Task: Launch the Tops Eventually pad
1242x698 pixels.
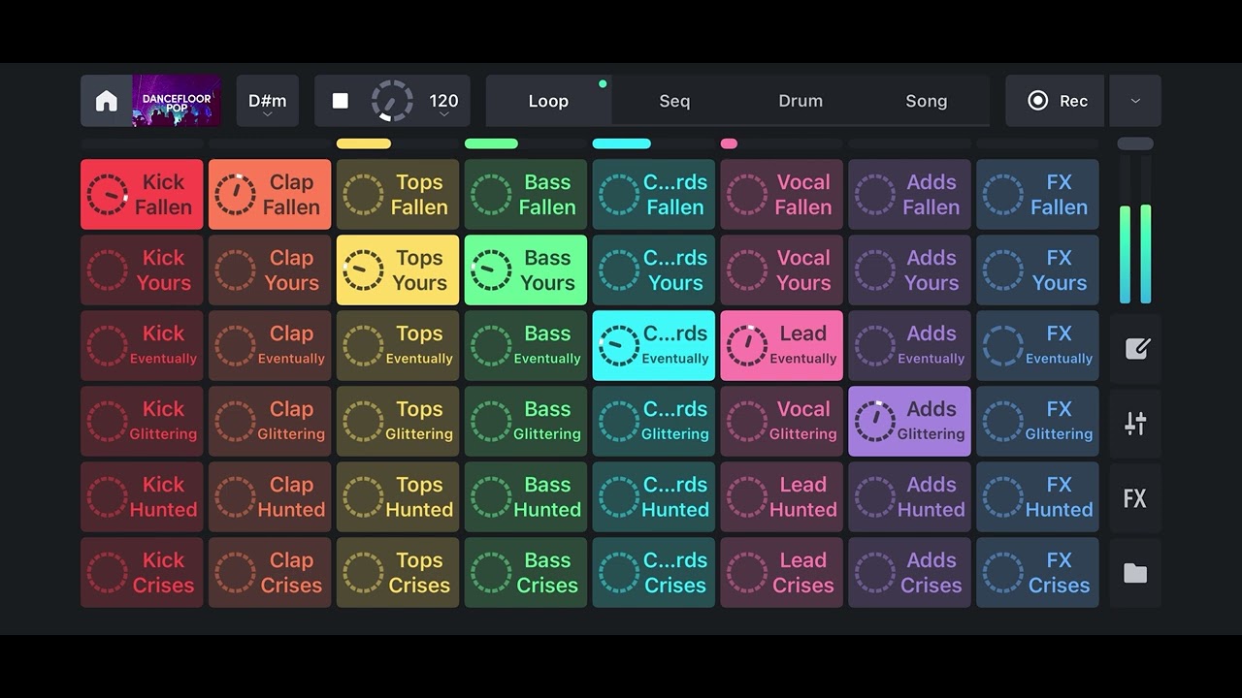Action: [398, 346]
